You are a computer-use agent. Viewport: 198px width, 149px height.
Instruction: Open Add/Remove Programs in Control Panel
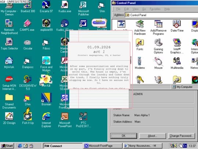click(158, 28)
